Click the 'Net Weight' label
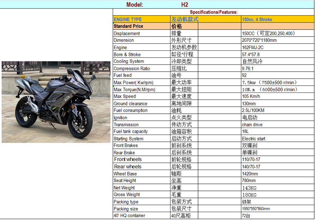The width and height of the screenshot is (315, 220). (x=124, y=188)
